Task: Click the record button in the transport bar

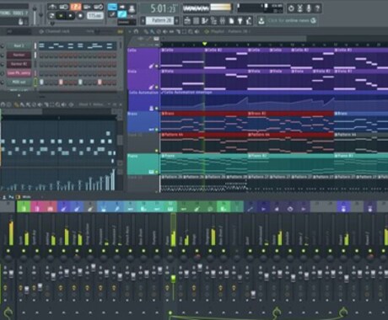Action: pos(80,16)
